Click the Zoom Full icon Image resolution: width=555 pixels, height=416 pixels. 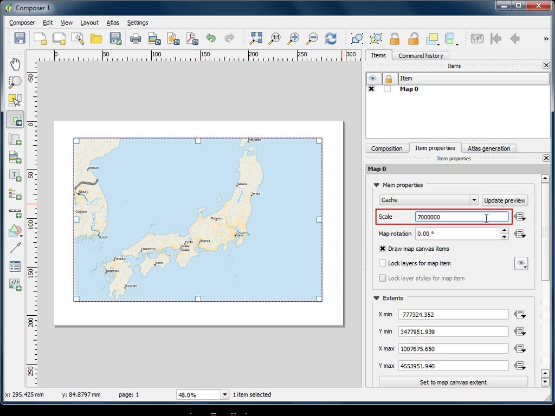256,38
